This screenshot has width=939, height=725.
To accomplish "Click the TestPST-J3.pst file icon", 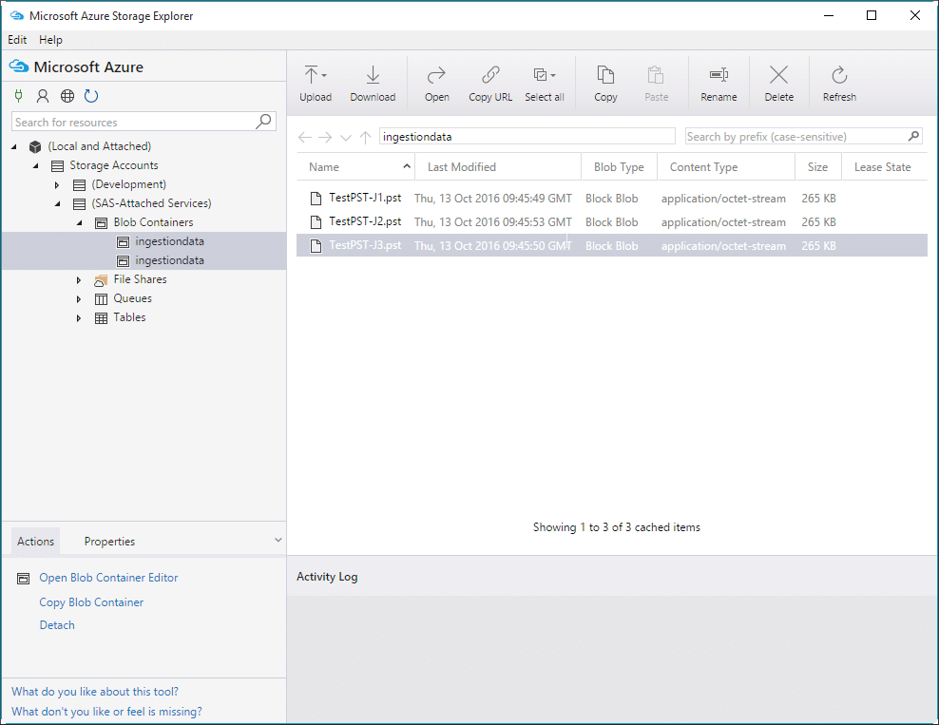I will tap(316, 245).
